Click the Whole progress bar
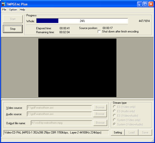Image resolution: width=155 pixels, height=143 pixels. [x=82, y=21]
